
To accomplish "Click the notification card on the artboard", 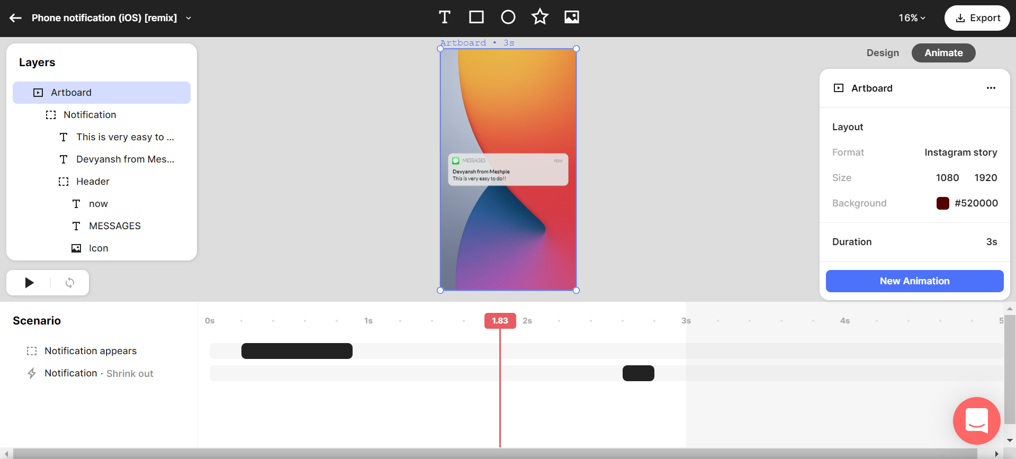I will pos(508,169).
